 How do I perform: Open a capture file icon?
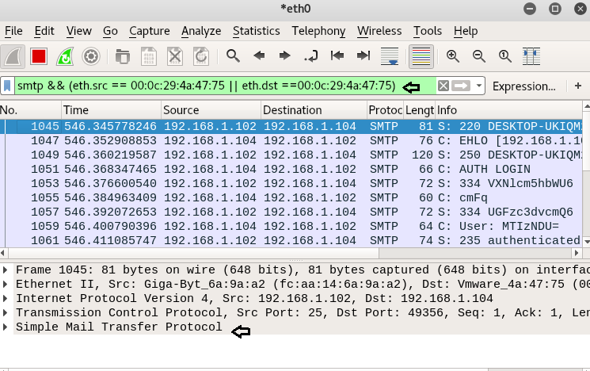(122, 57)
